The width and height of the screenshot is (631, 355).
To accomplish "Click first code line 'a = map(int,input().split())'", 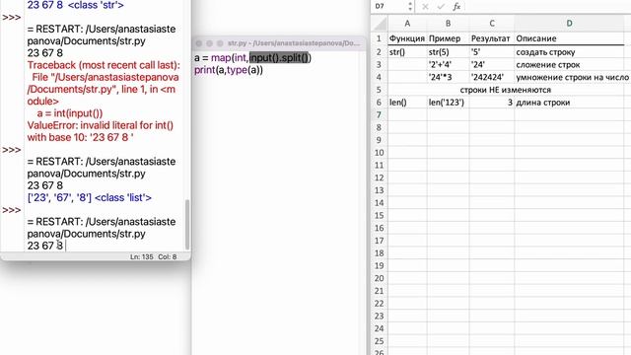I will click(252, 58).
